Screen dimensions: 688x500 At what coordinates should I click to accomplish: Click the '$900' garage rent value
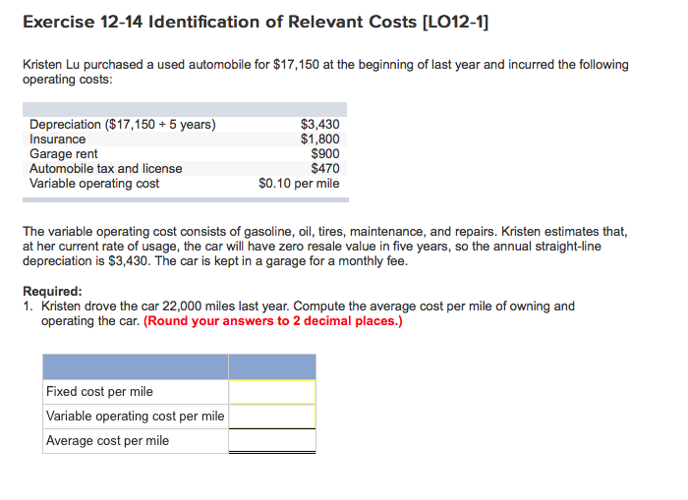coord(325,154)
